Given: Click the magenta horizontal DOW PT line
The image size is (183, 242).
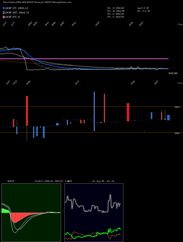Looking at the screenshot, I should [84, 59].
